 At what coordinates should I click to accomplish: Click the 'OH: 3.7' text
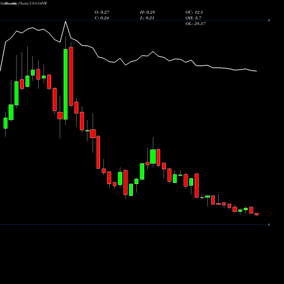(193, 18)
